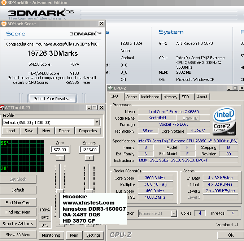Expand the Processor #1 selection dropdown
244x241 pixels.
tap(174, 214)
